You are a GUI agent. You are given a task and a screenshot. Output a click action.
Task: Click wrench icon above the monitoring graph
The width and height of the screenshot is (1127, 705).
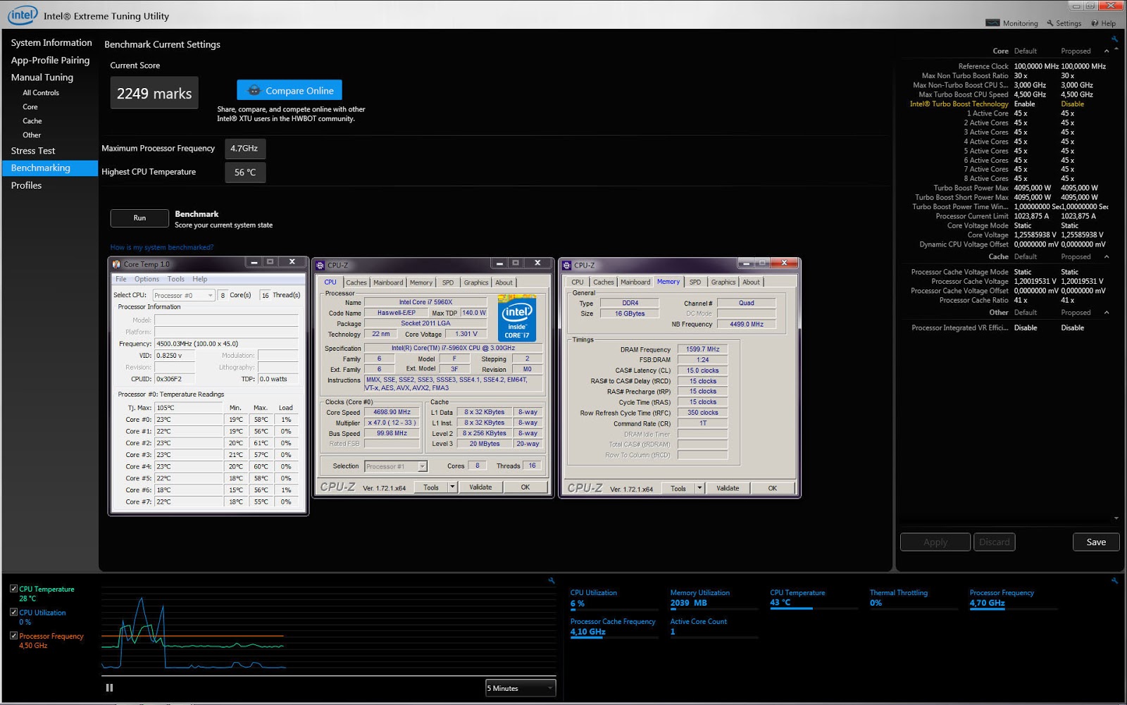click(x=551, y=581)
